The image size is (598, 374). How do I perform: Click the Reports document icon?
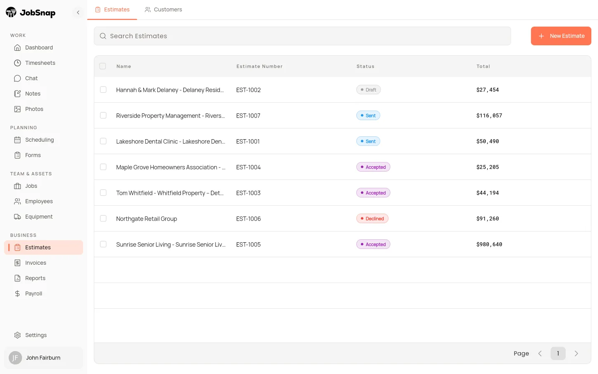[17, 278]
